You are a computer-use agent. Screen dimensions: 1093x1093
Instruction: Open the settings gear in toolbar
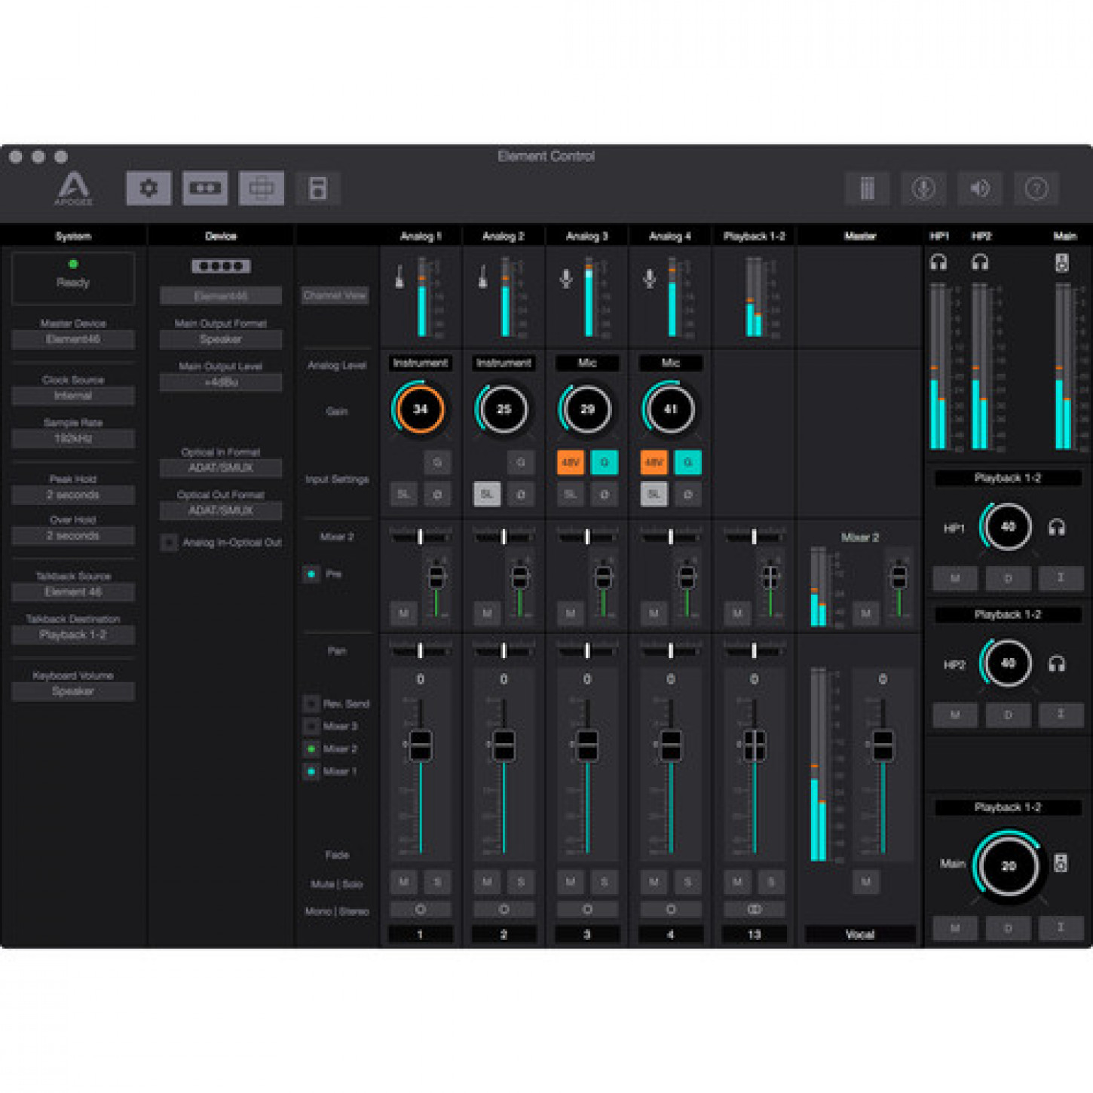click(x=148, y=188)
